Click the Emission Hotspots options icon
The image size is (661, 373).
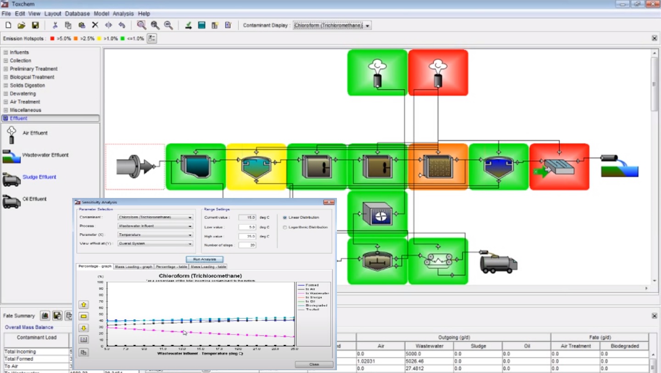coord(152,38)
